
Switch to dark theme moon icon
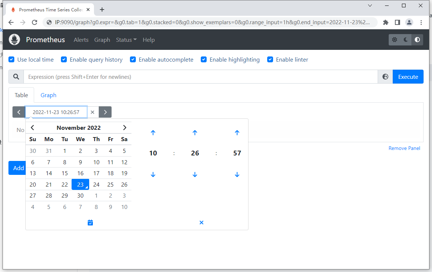pyautogui.click(x=406, y=40)
